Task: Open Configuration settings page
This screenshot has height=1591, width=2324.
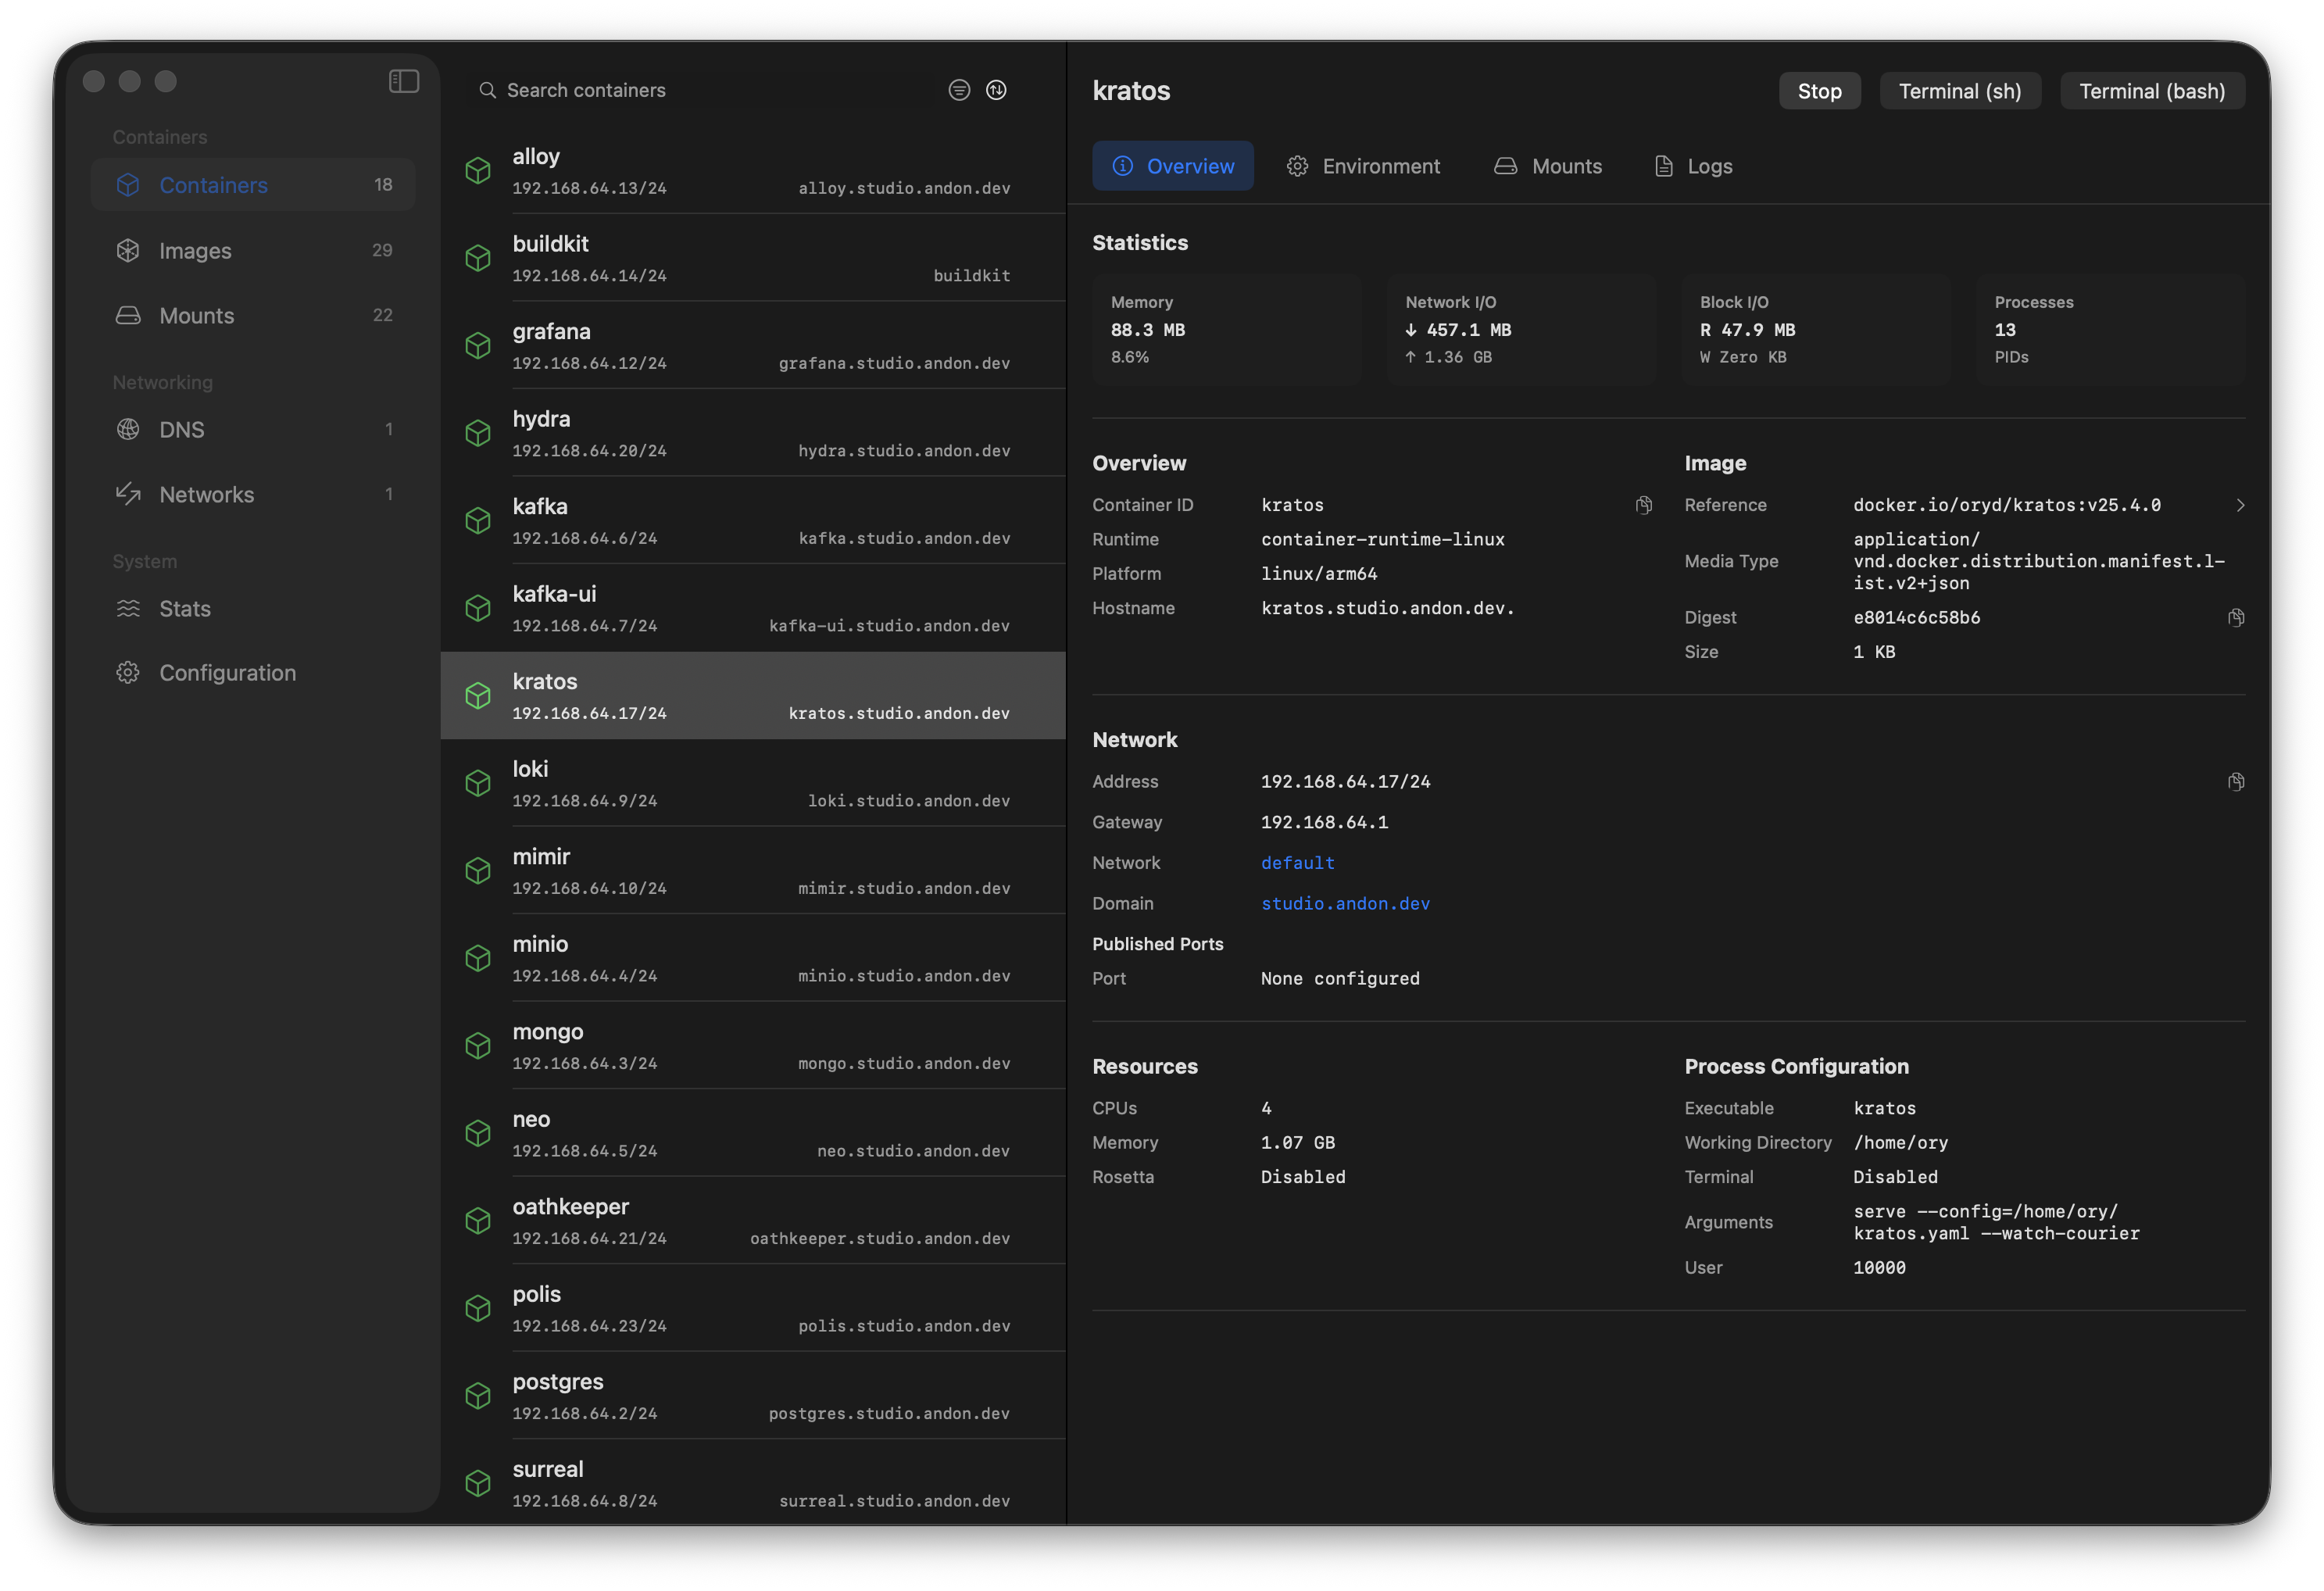Action: tap(253, 673)
